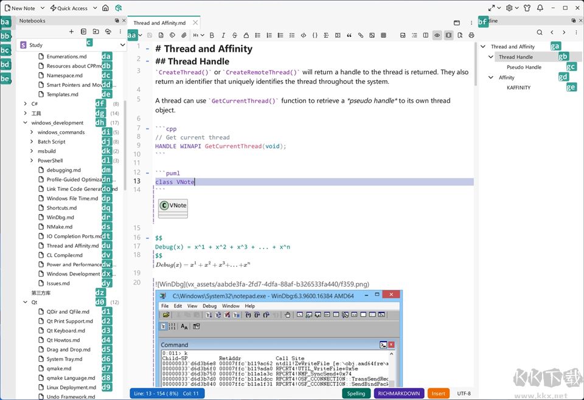This screenshot has height=400, width=584.
Task: Insert an inline code with the code icon
Action: [304, 35]
